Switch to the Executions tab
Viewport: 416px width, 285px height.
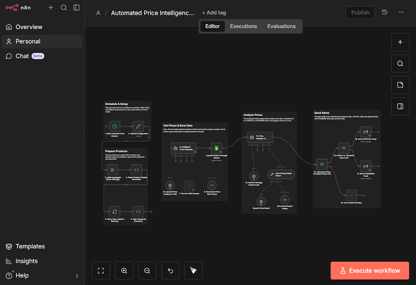pos(243,26)
